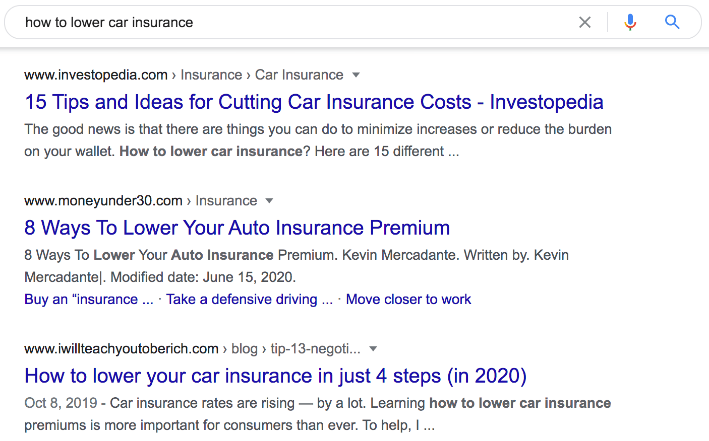Visit the www.investopedia.com breadcrumb link

96,75
